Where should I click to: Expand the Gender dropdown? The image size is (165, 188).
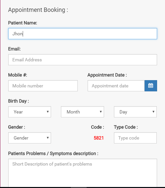click(30, 138)
